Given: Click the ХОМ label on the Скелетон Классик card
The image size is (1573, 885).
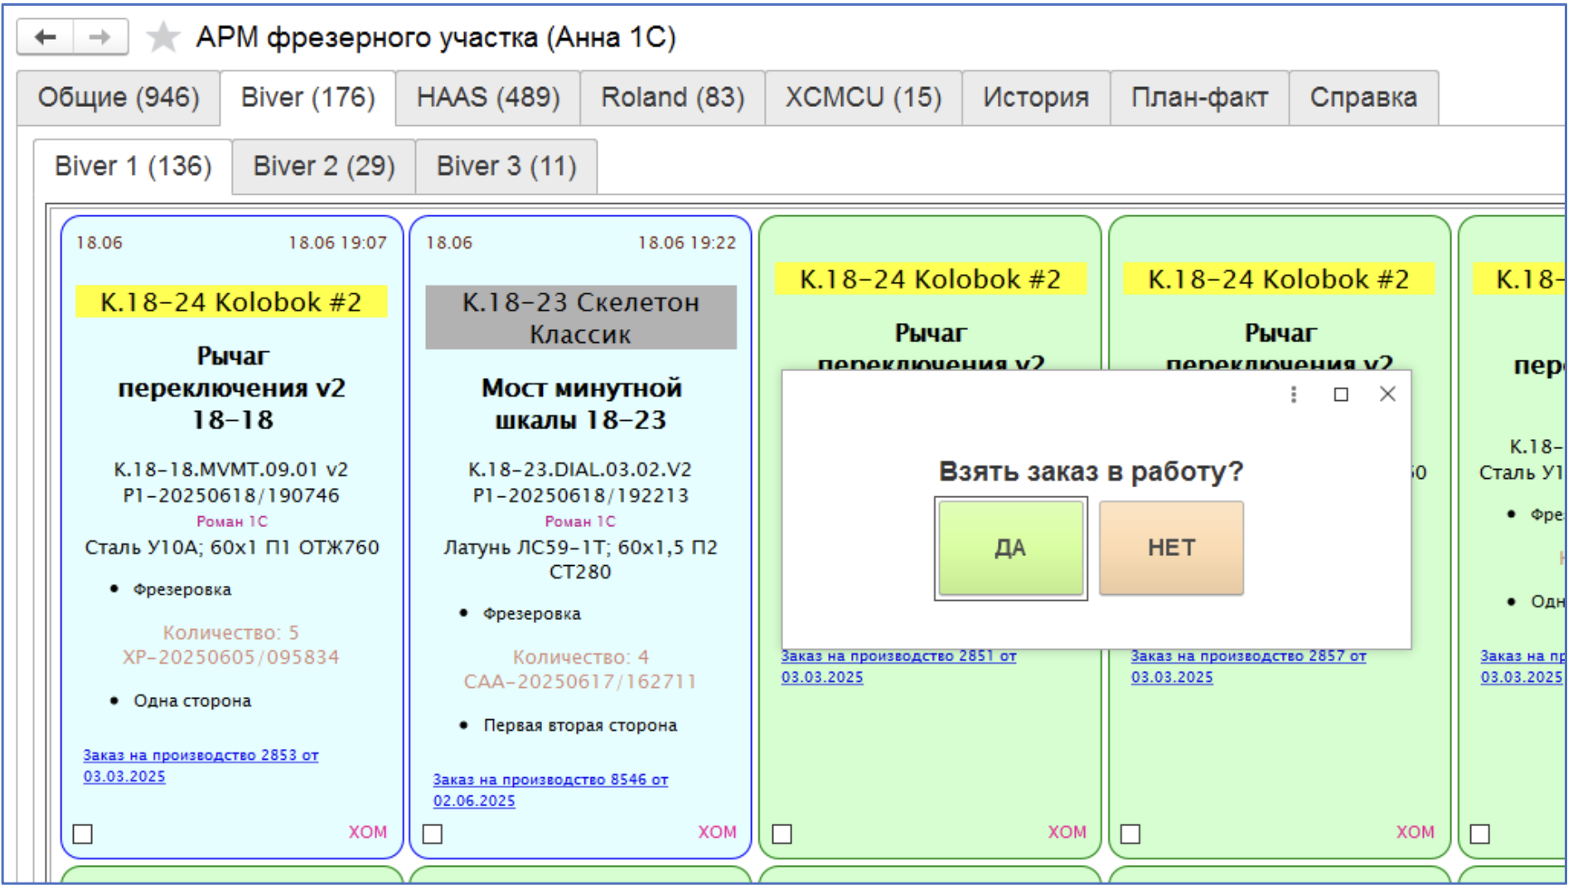Looking at the screenshot, I should tap(717, 832).
